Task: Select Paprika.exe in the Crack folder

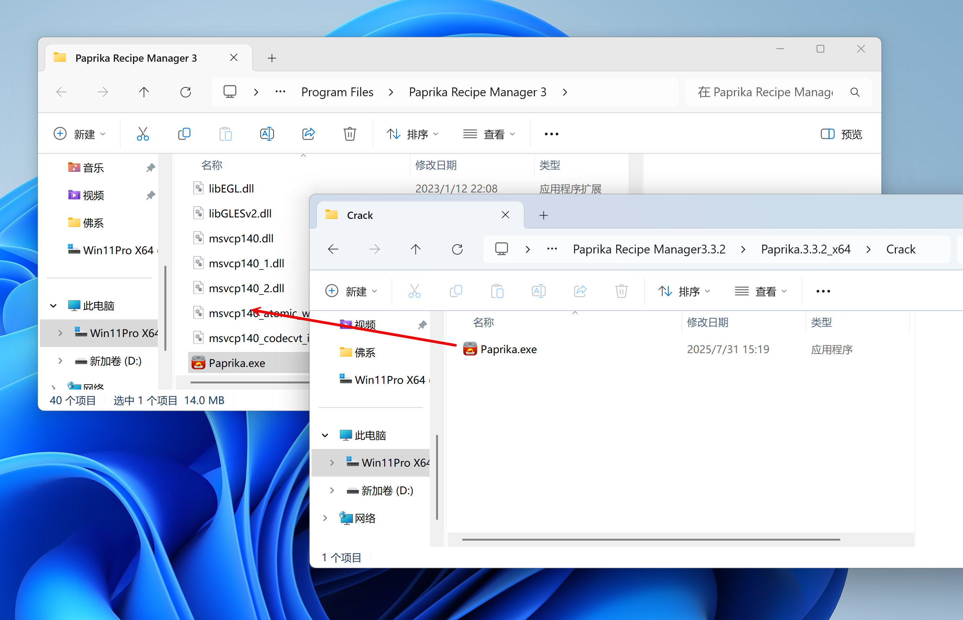Action: coord(508,349)
